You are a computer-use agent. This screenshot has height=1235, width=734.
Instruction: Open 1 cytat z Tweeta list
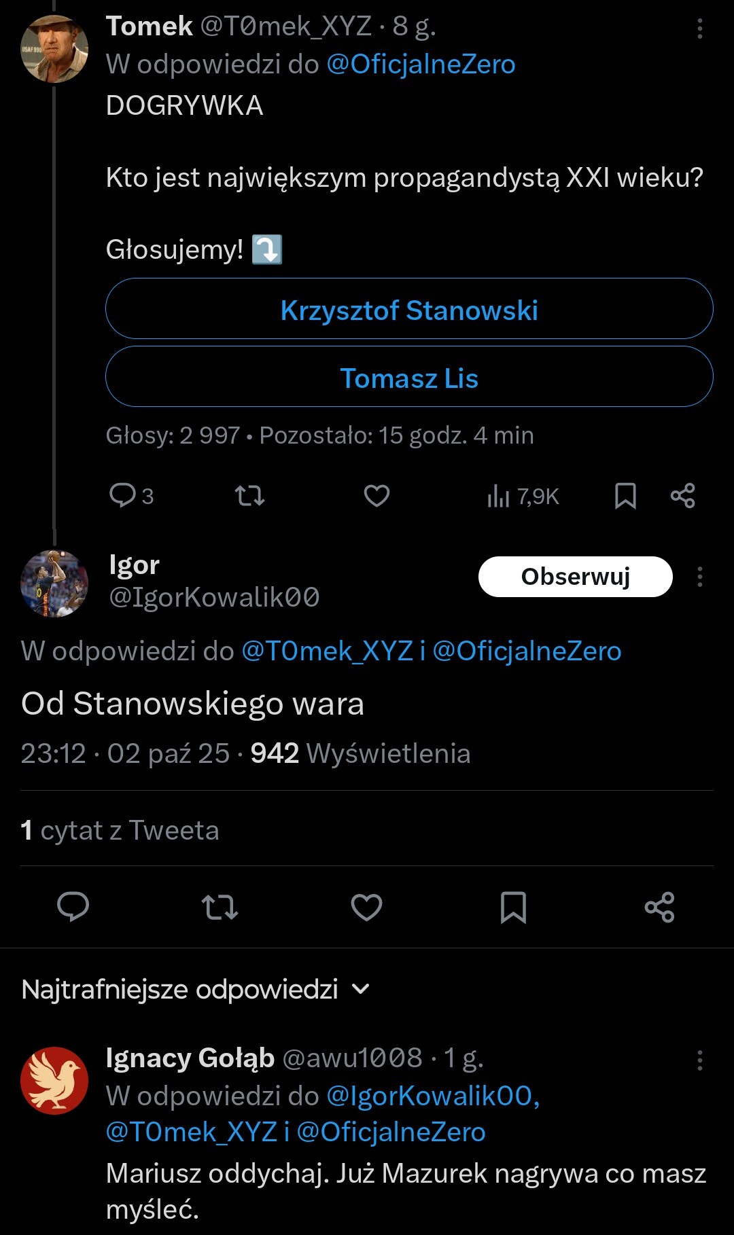click(x=120, y=830)
